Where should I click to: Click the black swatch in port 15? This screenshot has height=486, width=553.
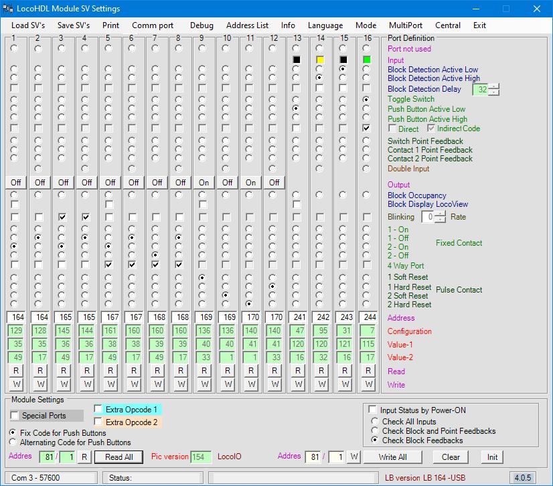[x=343, y=60]
